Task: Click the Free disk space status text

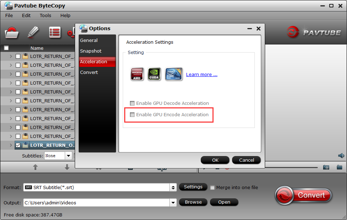Action: coord(33,215)
